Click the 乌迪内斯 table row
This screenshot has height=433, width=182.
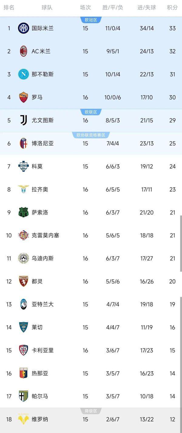tap(91, 258)
